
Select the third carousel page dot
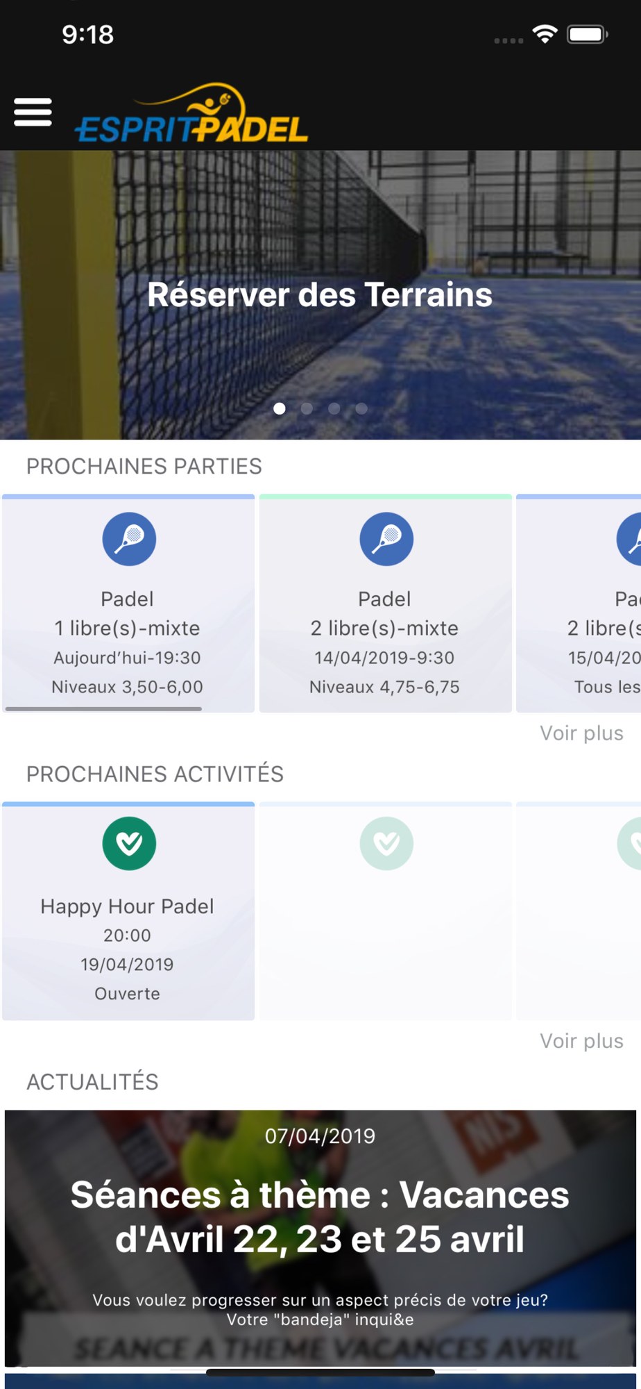pyautogui.click(x=334, y=408)
